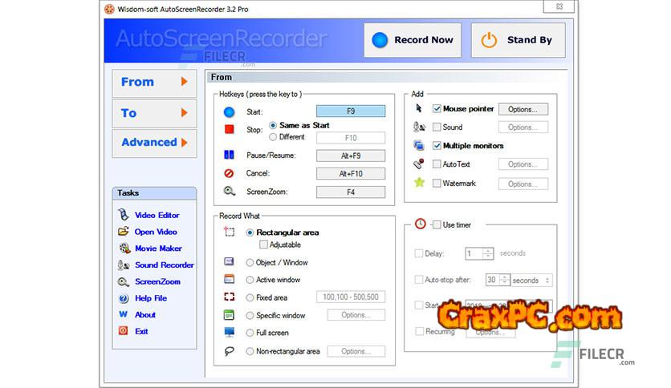671x388 pixels.
Task: Click the Cancel prohibited icon
Action: tap(229, 173)
